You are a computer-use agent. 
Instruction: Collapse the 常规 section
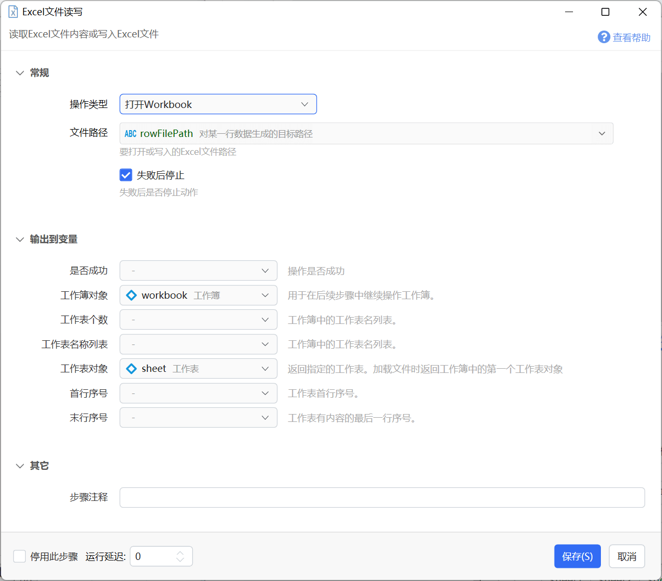(x=20, y=73)
